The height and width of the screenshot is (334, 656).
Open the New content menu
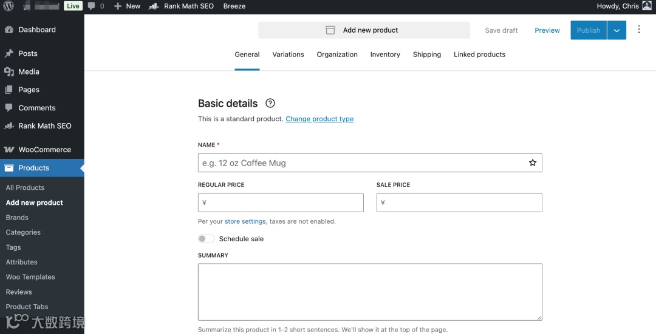[x=127, y=6]
